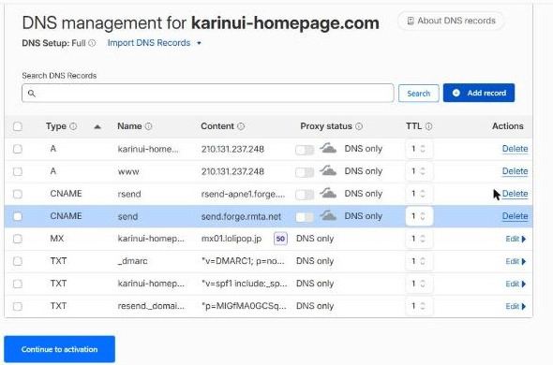Click the DNS Setup info icon

click(x=92, y=43)
